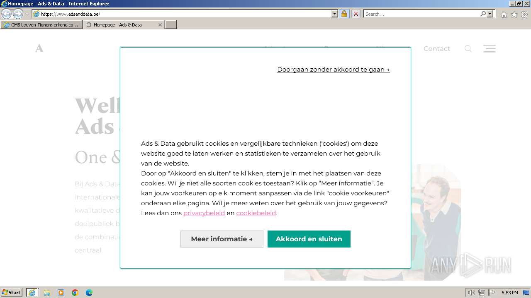Open the Tools gear icon
The image size is (531, 298).
tap(524, 14)
